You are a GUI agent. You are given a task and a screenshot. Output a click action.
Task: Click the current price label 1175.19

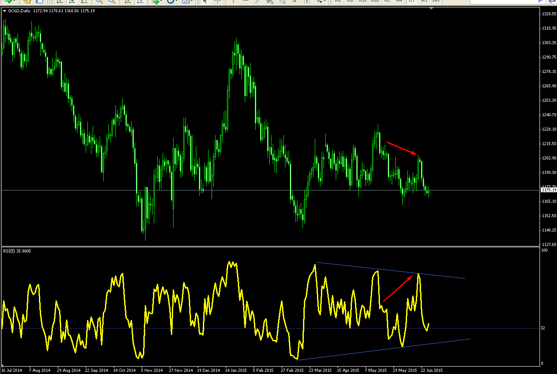pos(548,190)
